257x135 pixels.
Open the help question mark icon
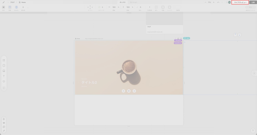coord(253,131)
